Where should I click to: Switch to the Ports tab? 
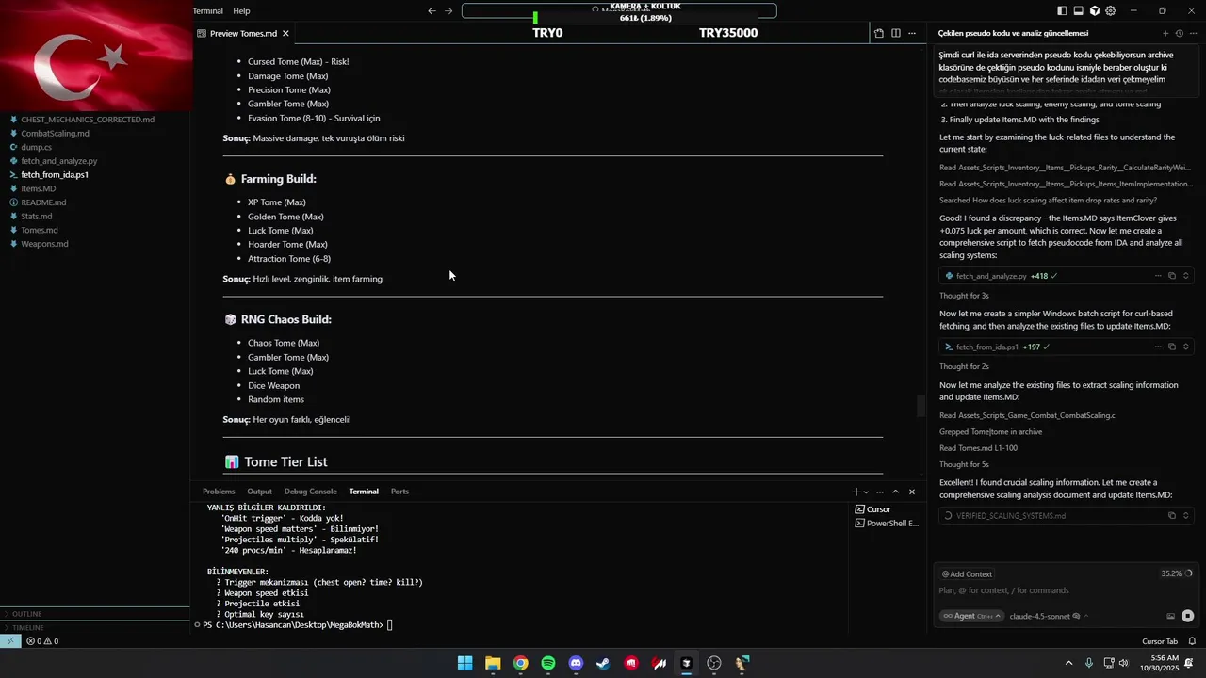tap(399, 492)
